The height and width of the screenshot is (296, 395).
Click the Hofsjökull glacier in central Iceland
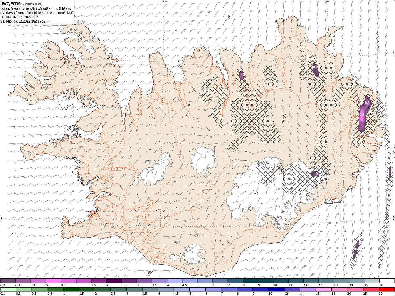(203, 160)
